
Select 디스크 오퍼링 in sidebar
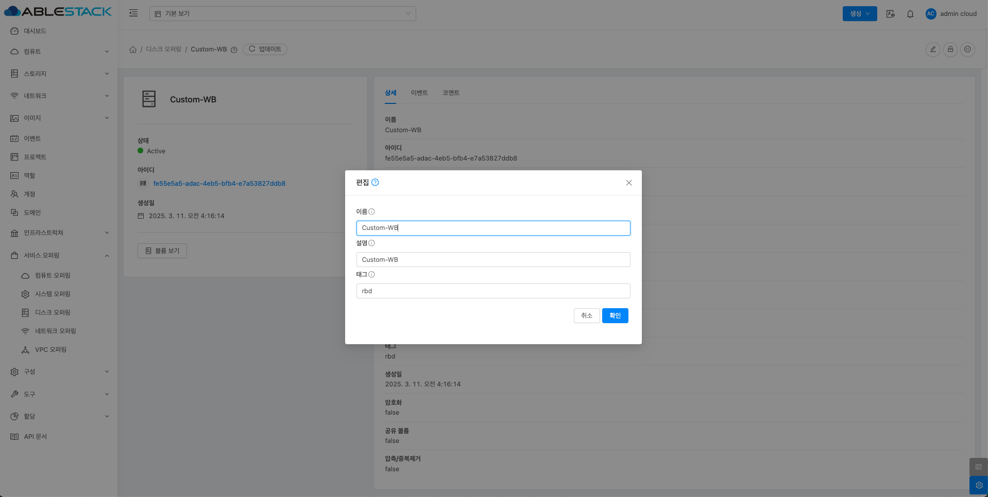coord(53,312)
